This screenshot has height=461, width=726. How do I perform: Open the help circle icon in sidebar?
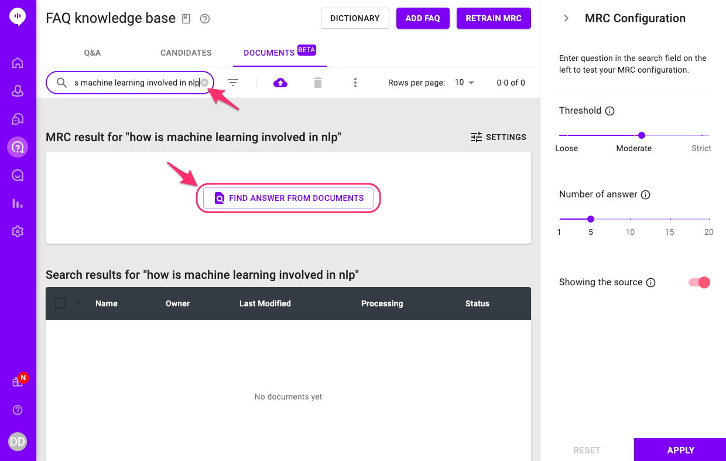point(18,410)
